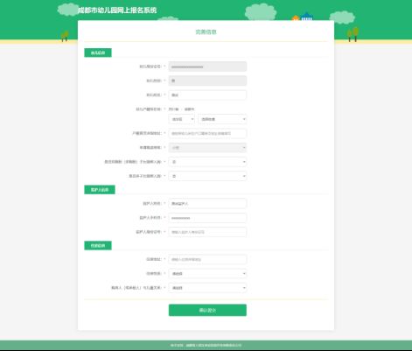Screen dimensions: 412x351
Task: Click the guardian name input field
Action: pos(207,204)
